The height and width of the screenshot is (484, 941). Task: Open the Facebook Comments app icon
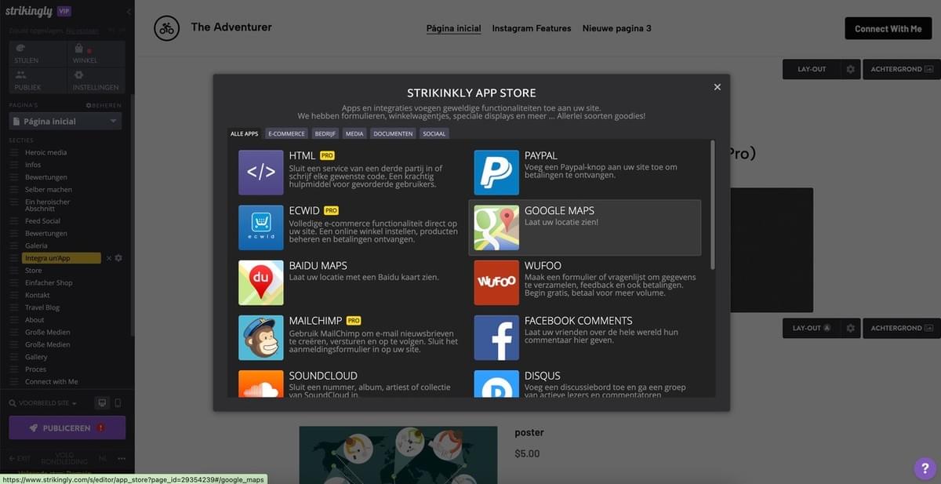[x=496, y=337]
